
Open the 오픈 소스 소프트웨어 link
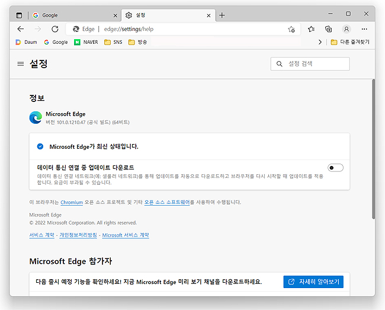tap(167, 202)
